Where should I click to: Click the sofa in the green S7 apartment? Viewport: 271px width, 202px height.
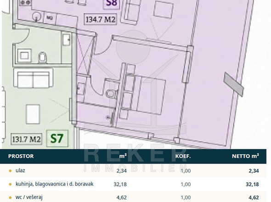tap(33, 78)
